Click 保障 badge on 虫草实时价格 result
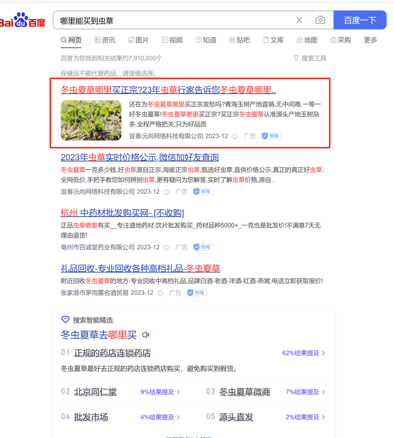Image resolution: width=394 pixels, height=438 pixels. pos(203,192)
